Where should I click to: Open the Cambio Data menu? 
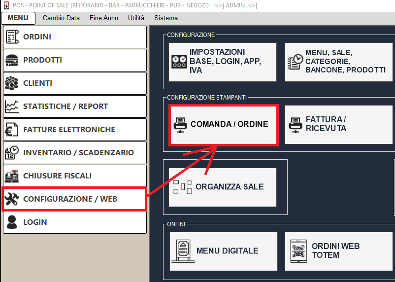tap(61, 18)
